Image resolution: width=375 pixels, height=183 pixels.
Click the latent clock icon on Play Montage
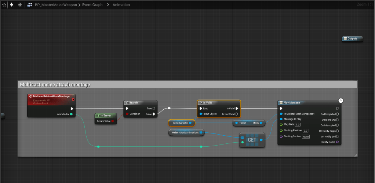[341, 100]
